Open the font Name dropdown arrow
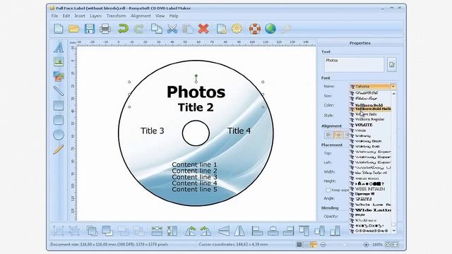Screen dimensions: 452x254 393,86
